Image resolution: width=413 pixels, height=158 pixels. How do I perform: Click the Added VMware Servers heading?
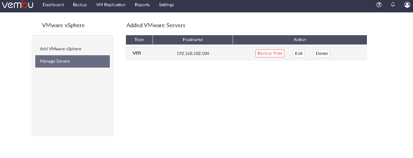(156, 25)
